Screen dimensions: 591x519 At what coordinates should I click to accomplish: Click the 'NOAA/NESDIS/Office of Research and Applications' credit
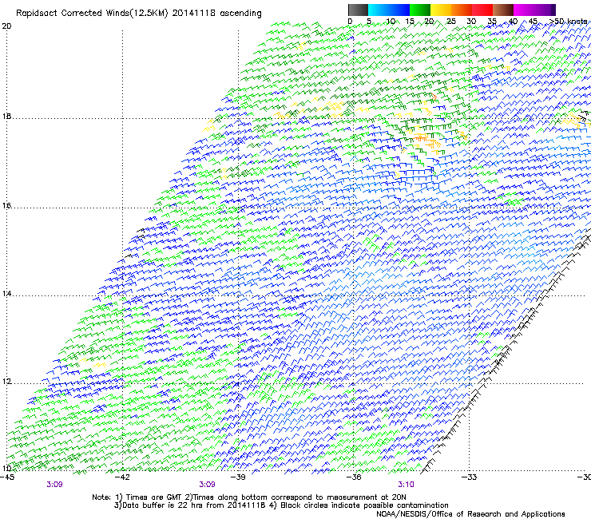point(470,514)
